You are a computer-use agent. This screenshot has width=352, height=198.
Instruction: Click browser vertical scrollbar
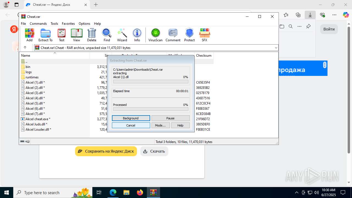(x=349, y=91)
